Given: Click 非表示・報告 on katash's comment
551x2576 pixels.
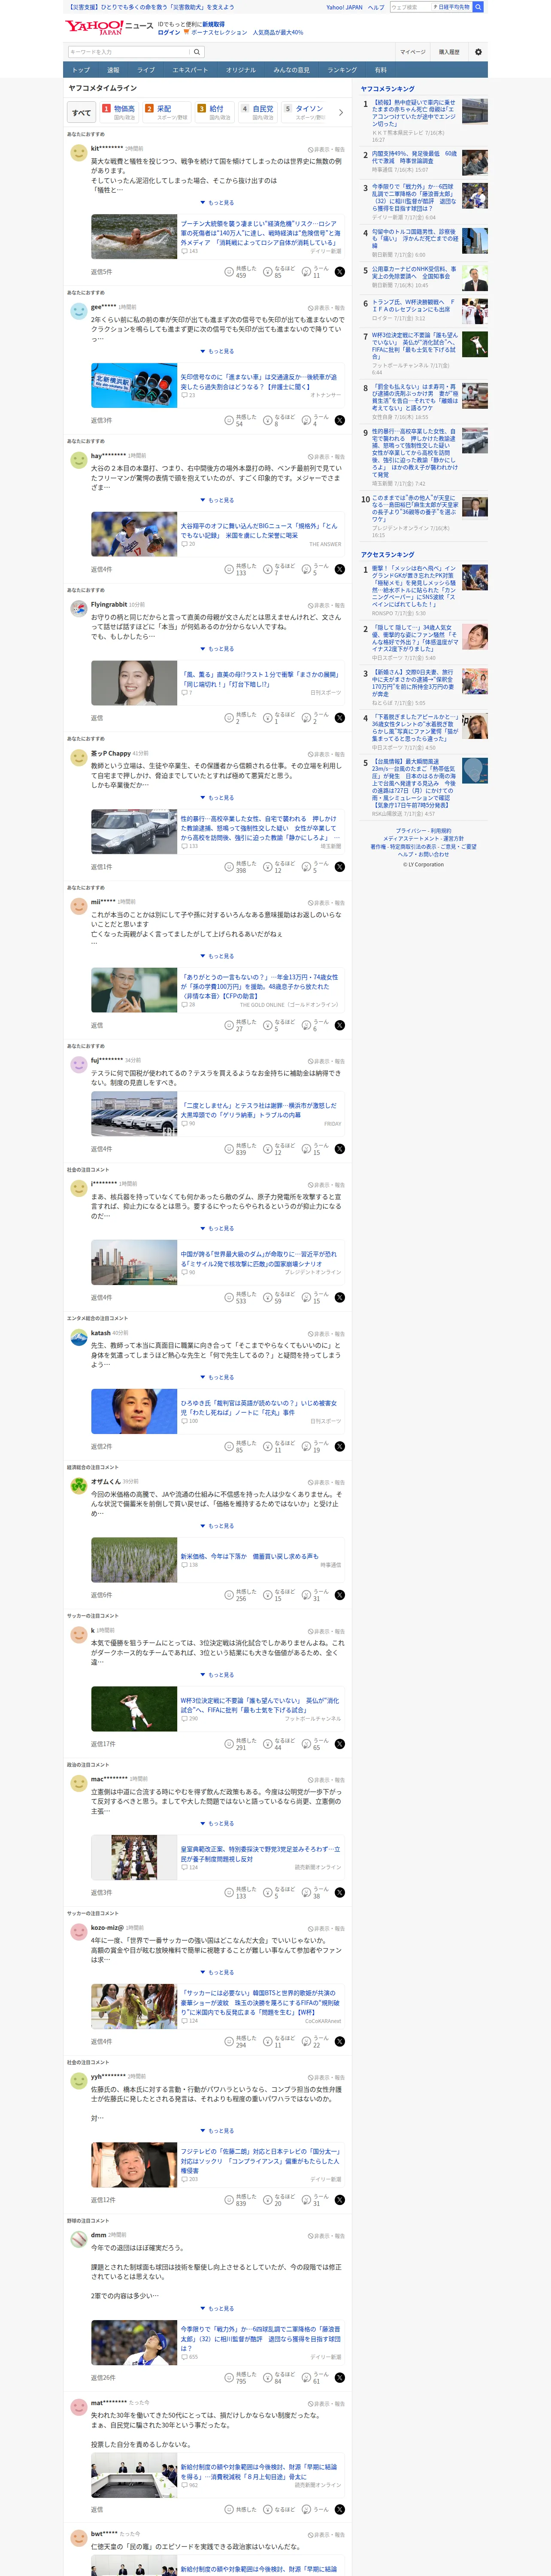Looking at the screenshot, I should point(326,1334).
